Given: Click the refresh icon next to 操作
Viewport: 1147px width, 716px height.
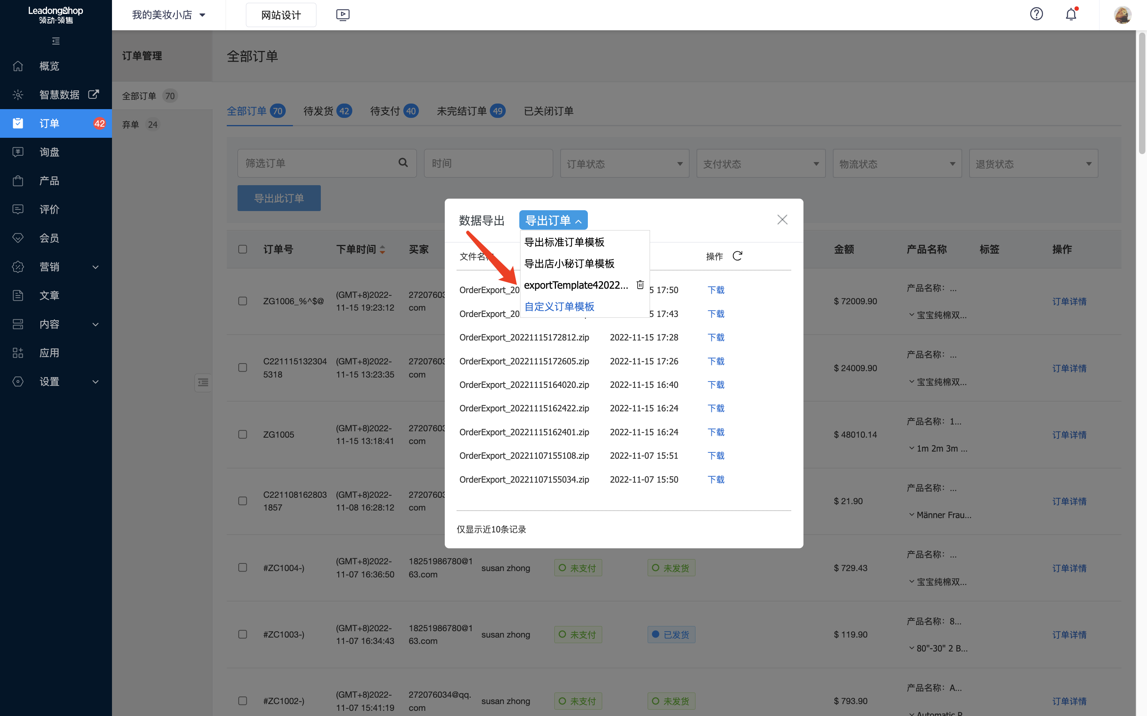Looking at the screenshot, I should pyautogui.click(x=737, y=256).
